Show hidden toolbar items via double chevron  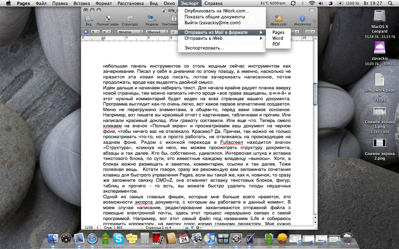click(x=314, y=21)
